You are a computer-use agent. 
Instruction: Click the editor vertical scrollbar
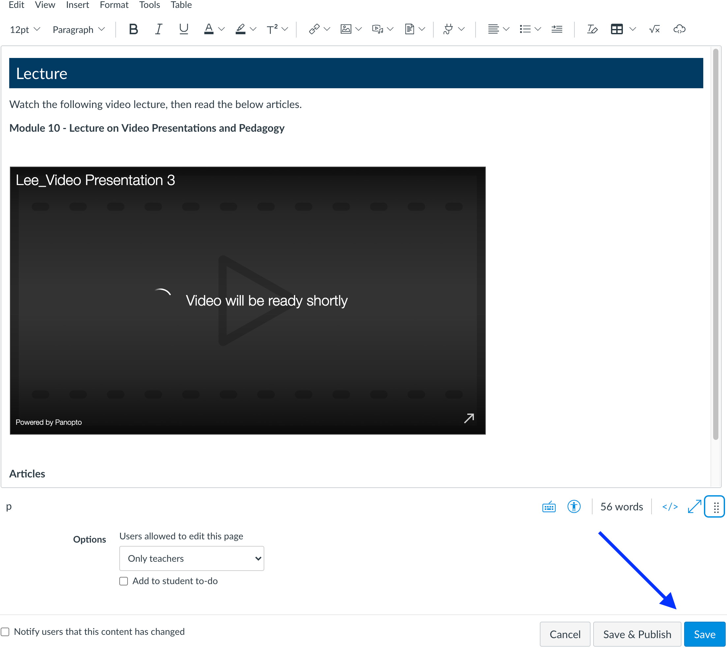tap(715, 244)
